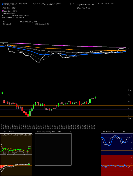Screen dimensions: 133x176
Task: Click the 'SI 14/3: 45.96 / 46.58' value
Action: point(21,15)
